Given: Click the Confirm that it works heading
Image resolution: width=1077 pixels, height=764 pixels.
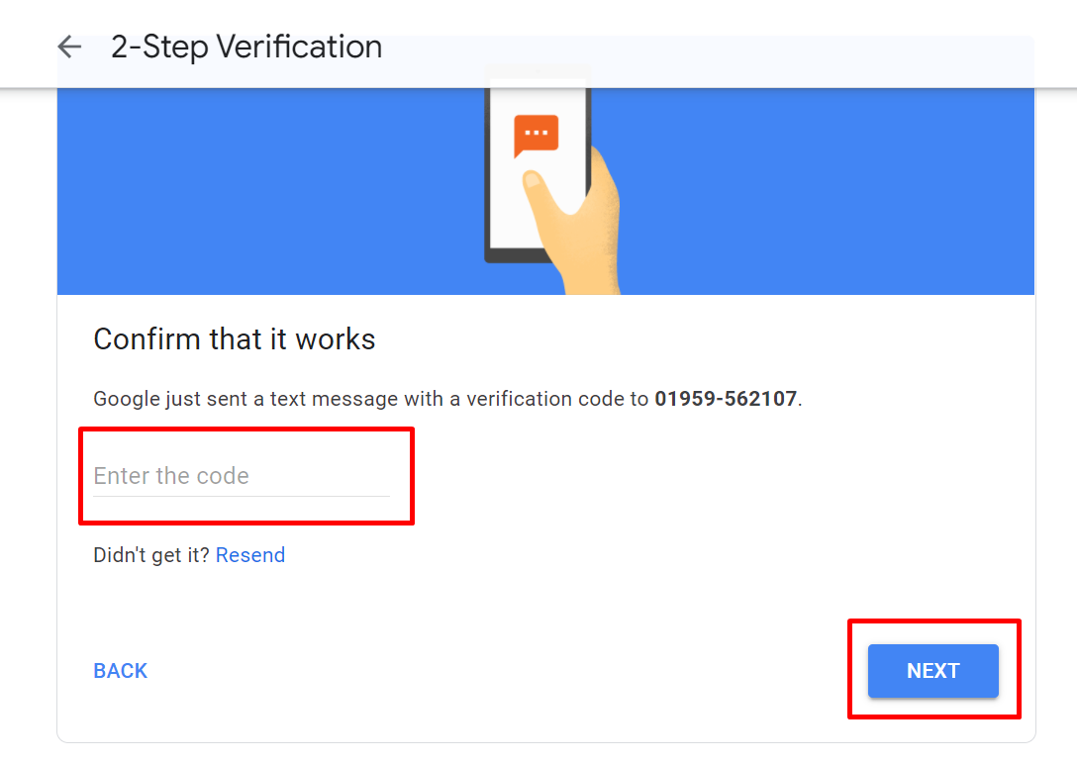Looking at the screenshot, I should click(235, 339).
